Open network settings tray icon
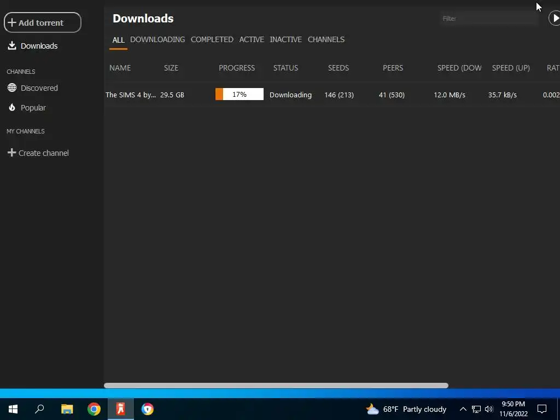Viewport: 560px width, 420px height. (x=476, y=409)
